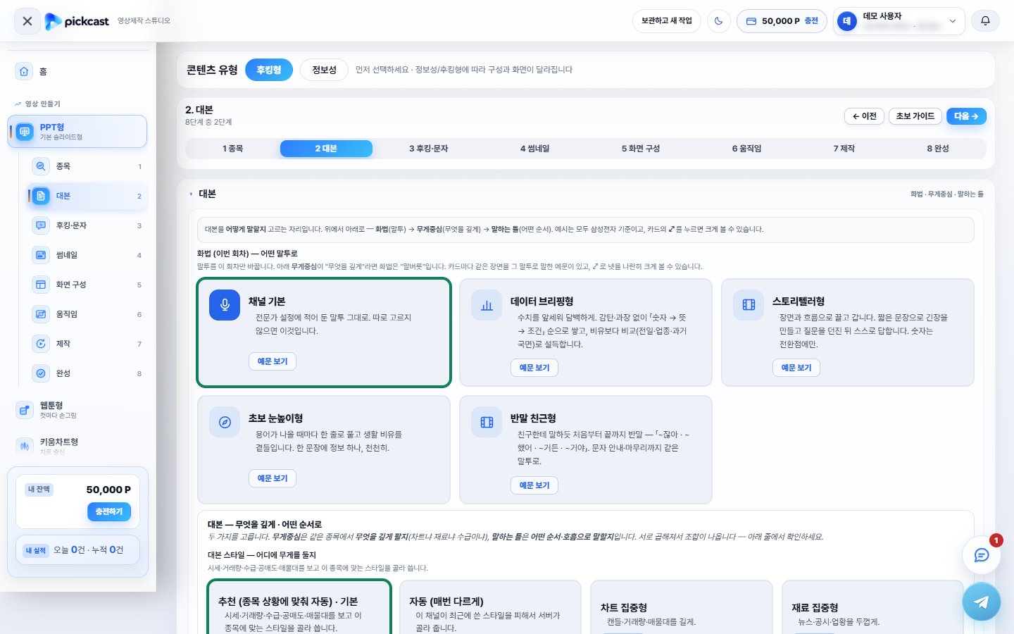Switch to 4 썸네일 step tab
This screenshot has height=634, width=1014.
(x=535, y=149)
